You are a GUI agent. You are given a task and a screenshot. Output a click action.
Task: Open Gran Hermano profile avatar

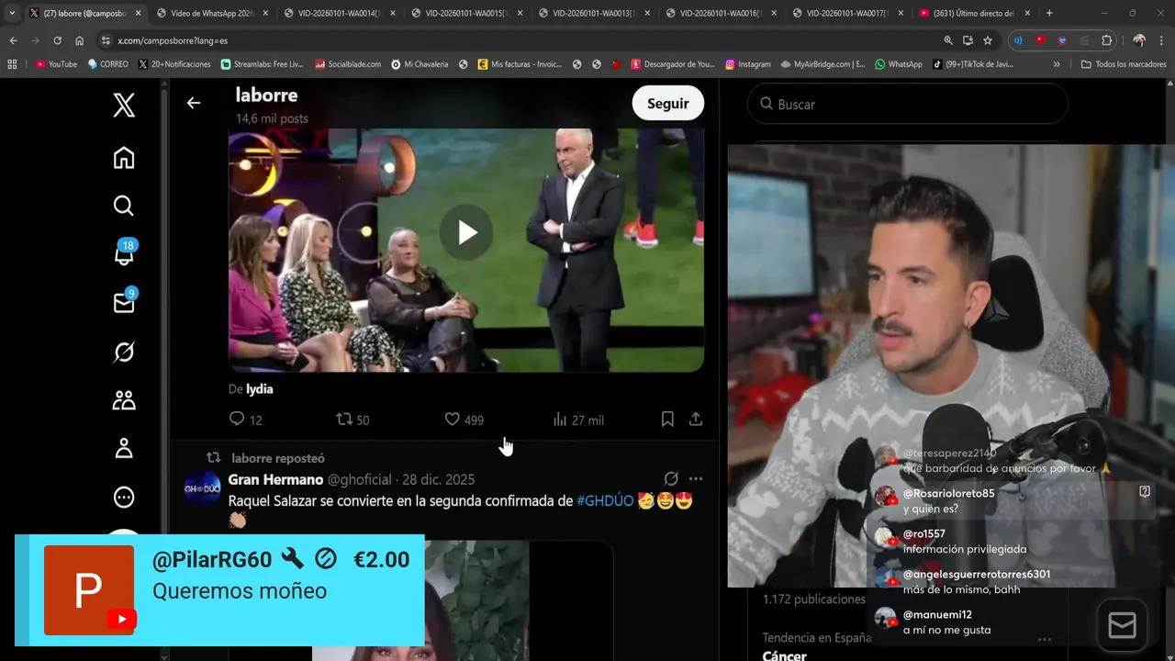point(202,487)
